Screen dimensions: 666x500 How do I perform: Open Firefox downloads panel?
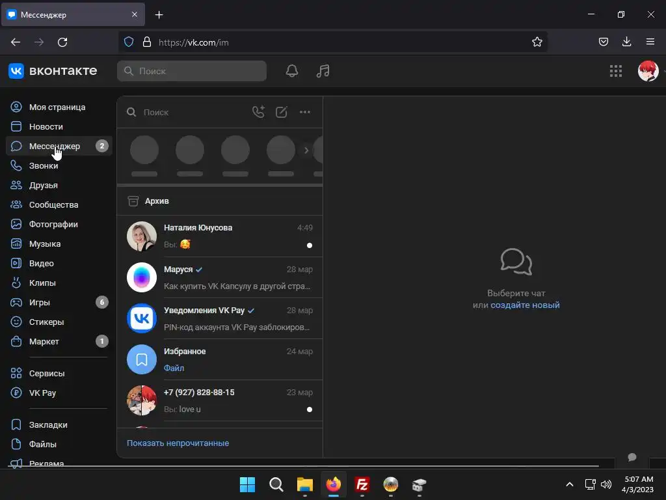(x=626, y=42)
